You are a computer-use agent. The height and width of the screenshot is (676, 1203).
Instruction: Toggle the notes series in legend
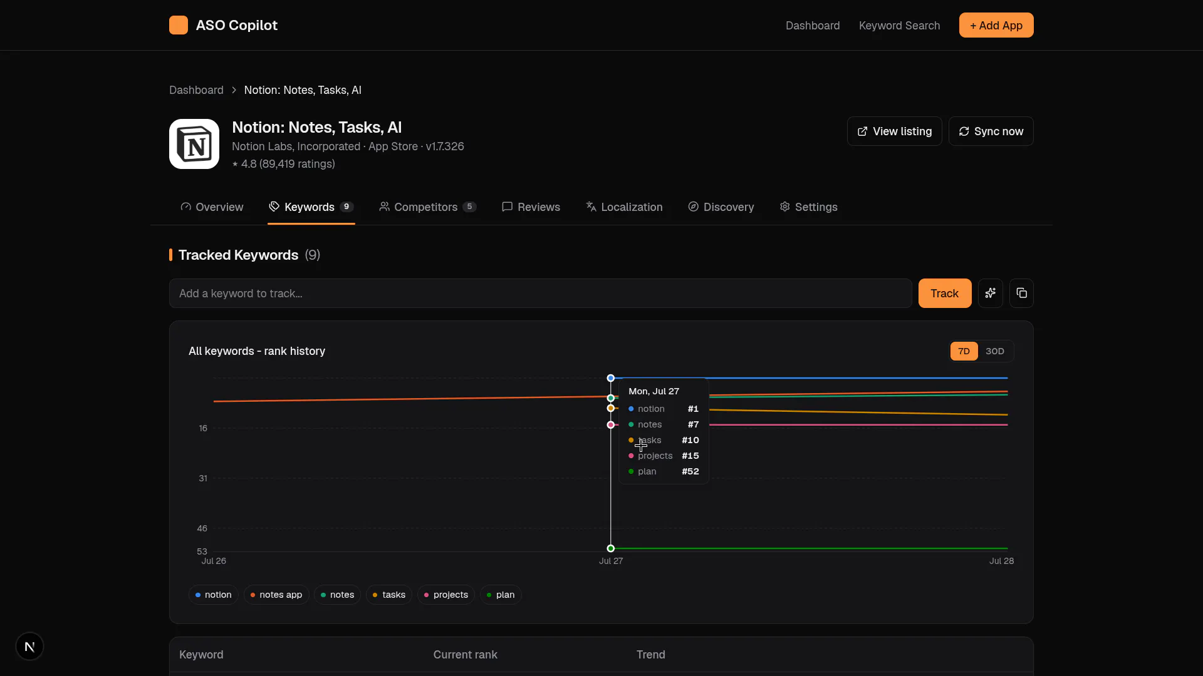(x=337, y=595)
